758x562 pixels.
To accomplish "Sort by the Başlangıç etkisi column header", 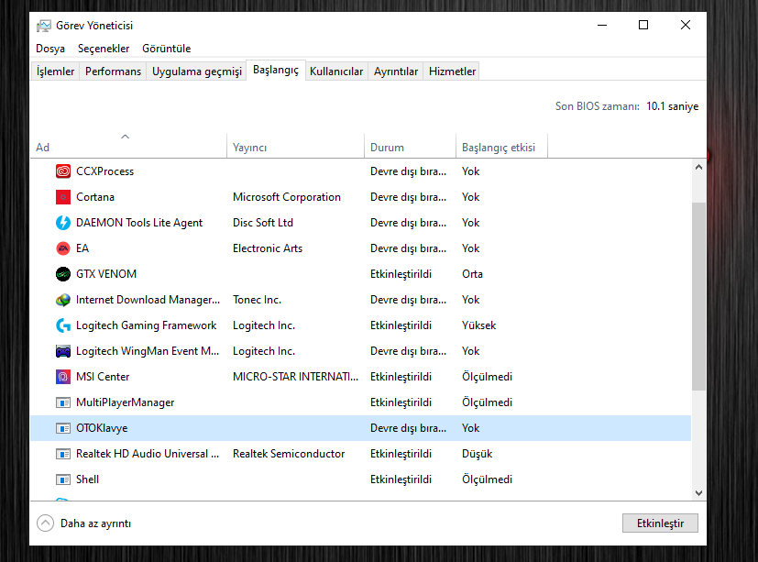I will (x=501, y=147).
